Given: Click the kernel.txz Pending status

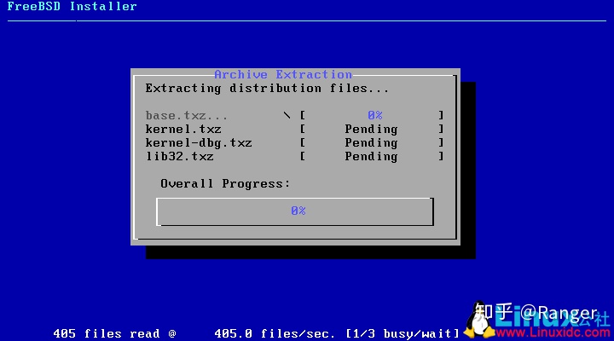Looking at the screenshot, I should pyautogui.click(x=371, y=130).
